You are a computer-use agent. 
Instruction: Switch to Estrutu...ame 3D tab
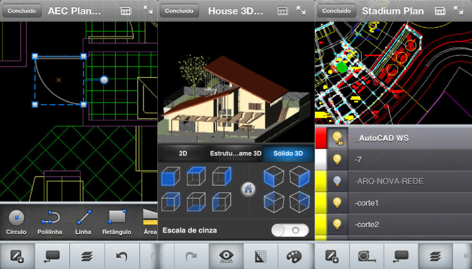236,153
